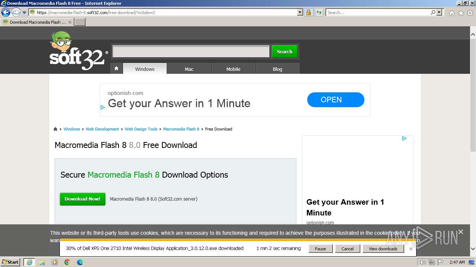Dismiss the cookie notice with X

[x=461, y=232]
